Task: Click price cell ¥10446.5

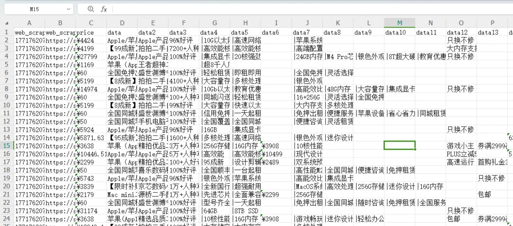Action: point(91,154)
